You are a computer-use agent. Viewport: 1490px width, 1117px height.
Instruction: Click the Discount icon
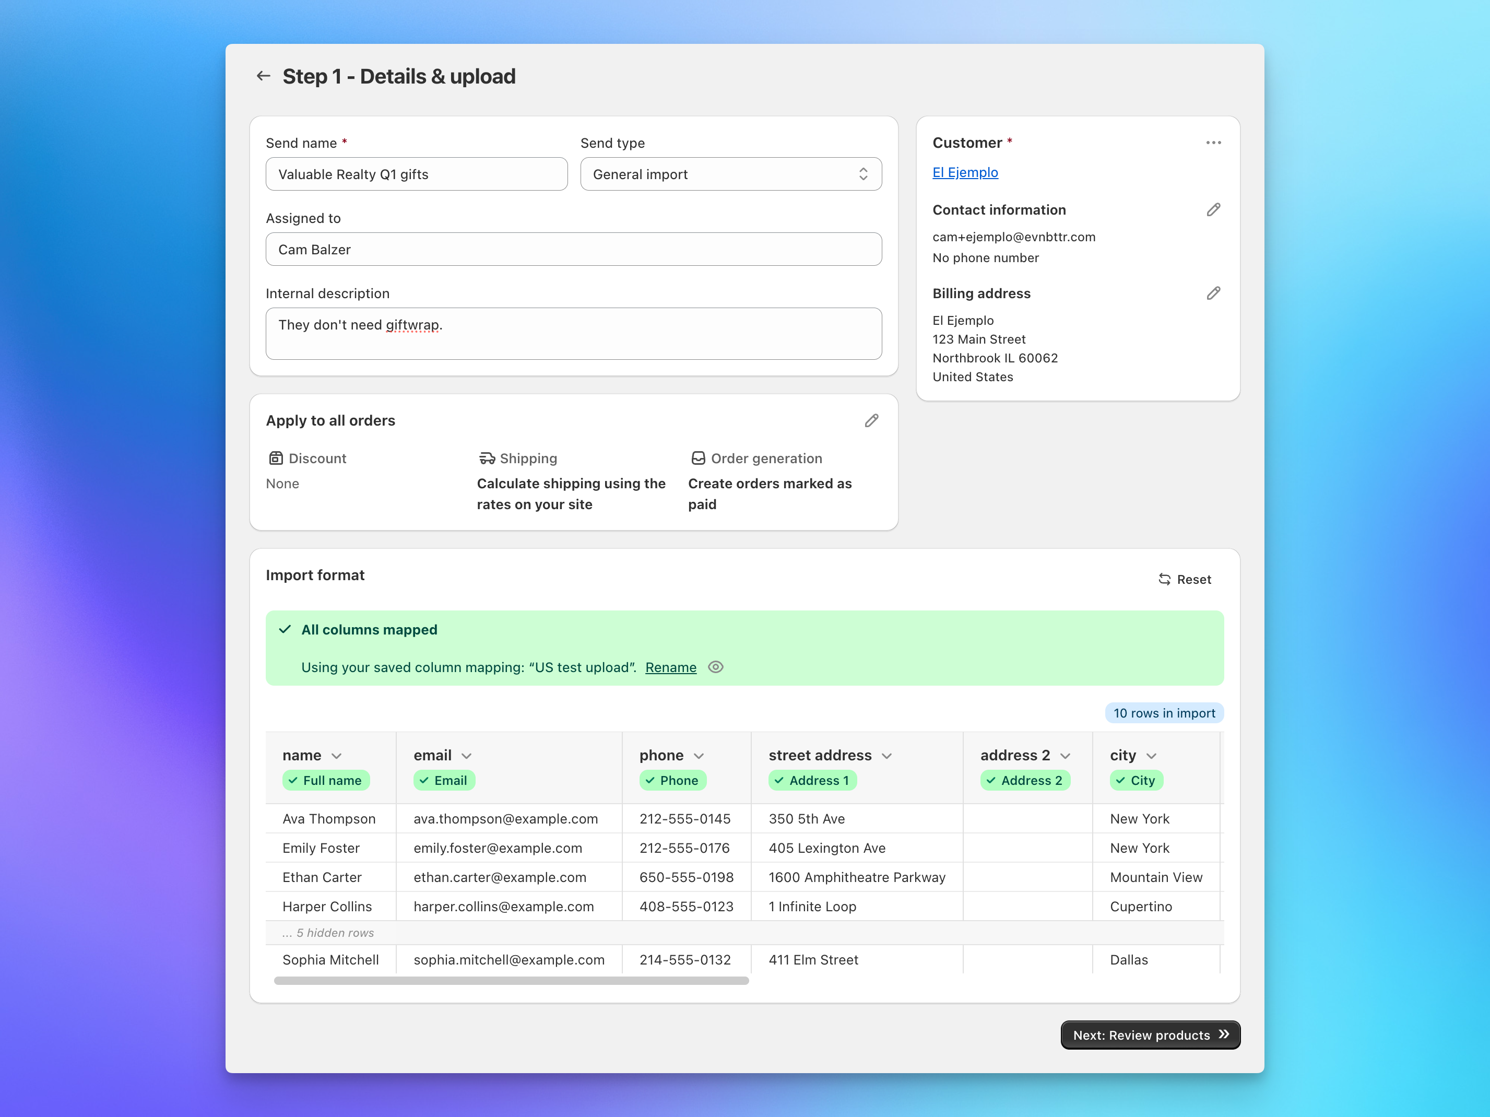tap(276, 458)
